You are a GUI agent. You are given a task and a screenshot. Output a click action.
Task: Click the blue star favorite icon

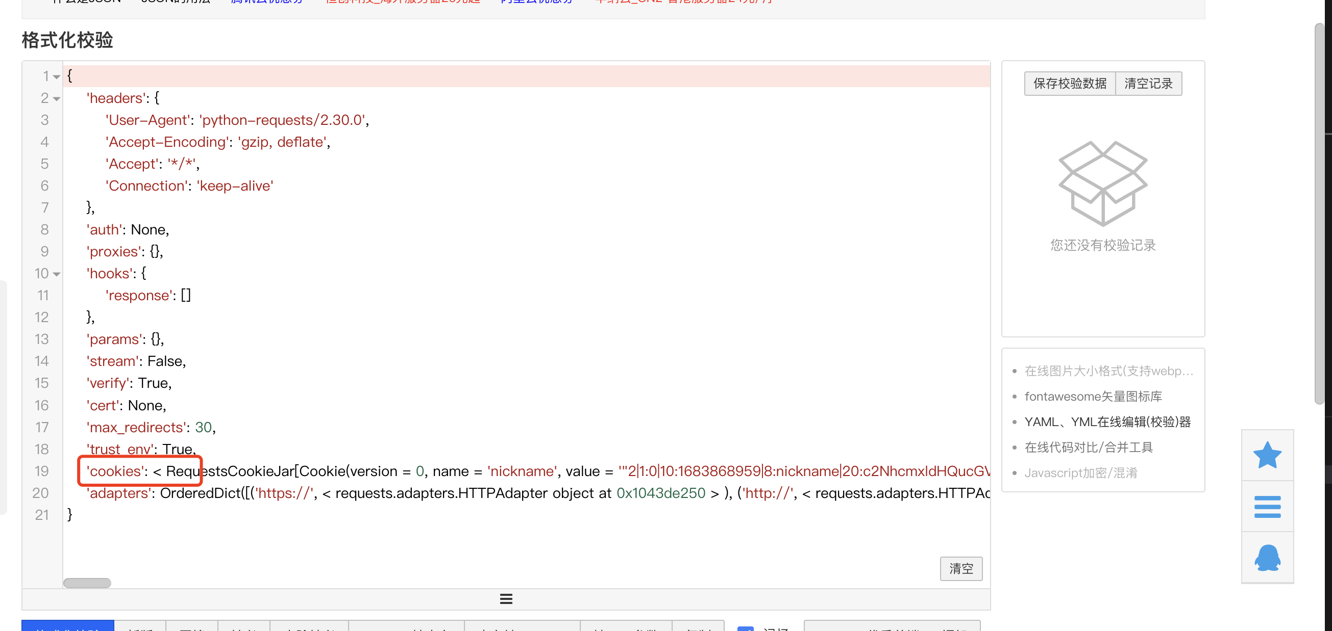(1267, 455)
